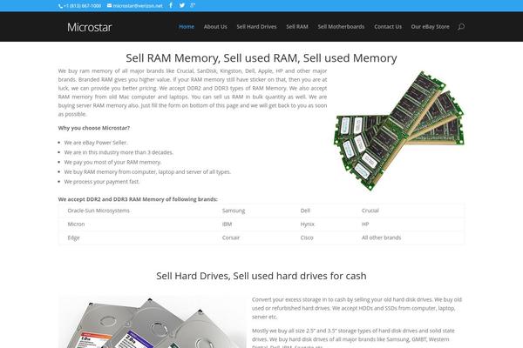Click the Oracle-Sun Microsystems table cell
The height and width of the screenshot is (348, 523).
click(98, 211)
